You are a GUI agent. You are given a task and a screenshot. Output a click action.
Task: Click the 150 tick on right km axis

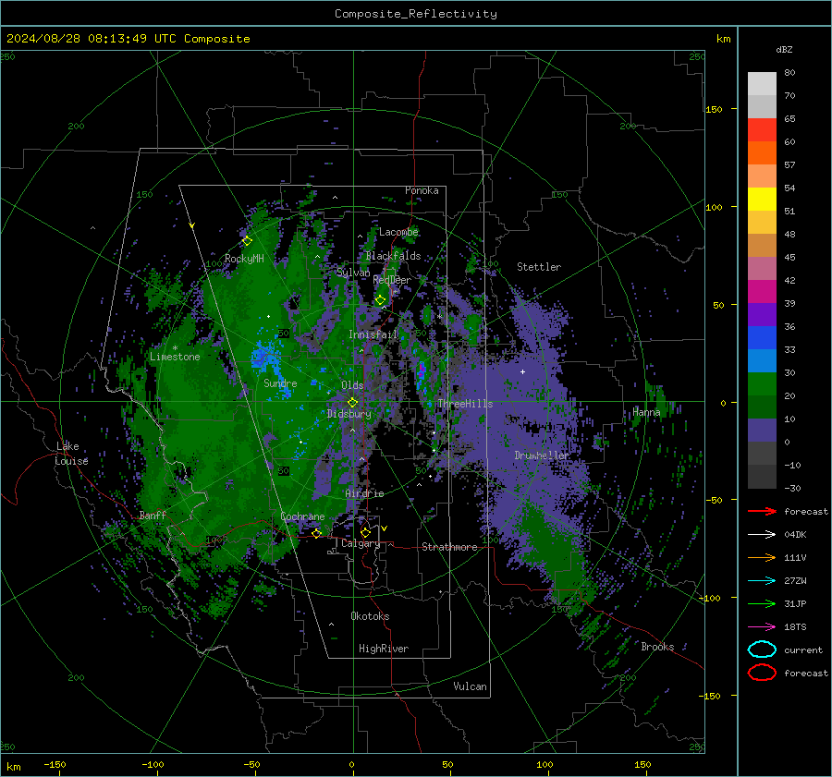[714, 109]
